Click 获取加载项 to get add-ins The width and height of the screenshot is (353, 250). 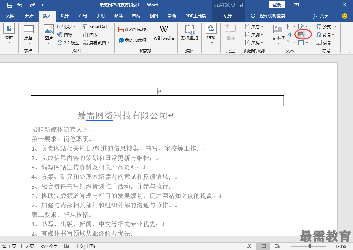coord(132,29)
